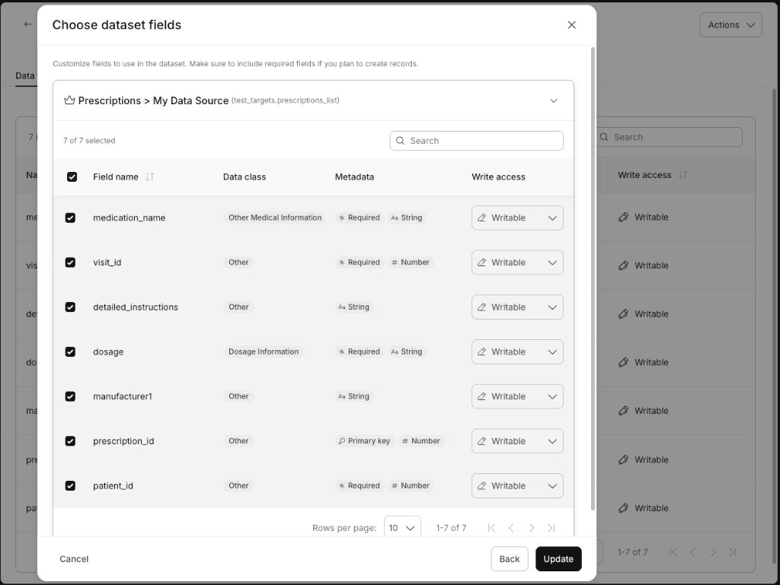Screen dimensions: 780x585
Task: Click the first Writable pencil icon in background table
Action: 623,217
